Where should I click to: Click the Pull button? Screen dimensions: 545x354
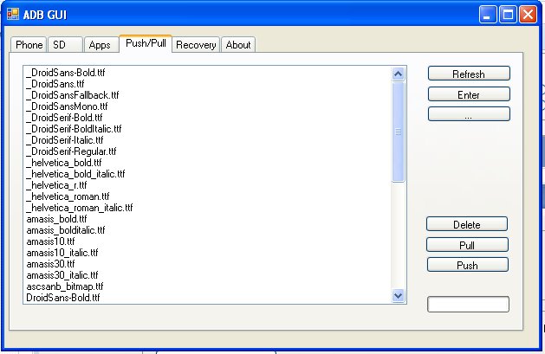click(467, 245)
